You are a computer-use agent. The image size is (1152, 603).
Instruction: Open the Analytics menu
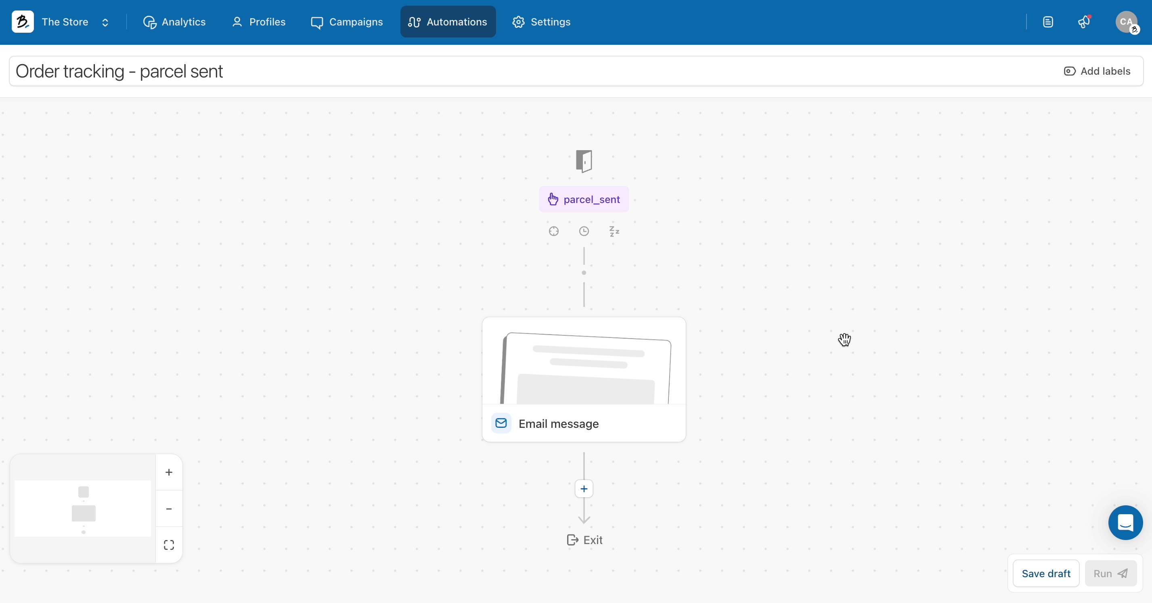(174, 22)
